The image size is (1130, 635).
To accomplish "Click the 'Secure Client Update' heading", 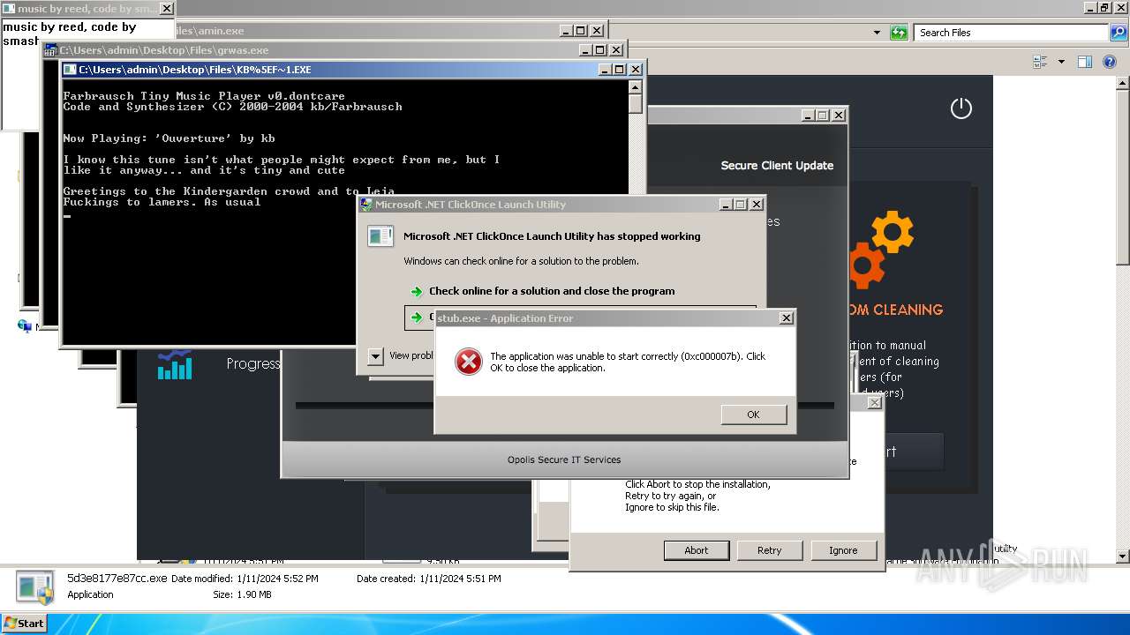I will coord(777,165).
